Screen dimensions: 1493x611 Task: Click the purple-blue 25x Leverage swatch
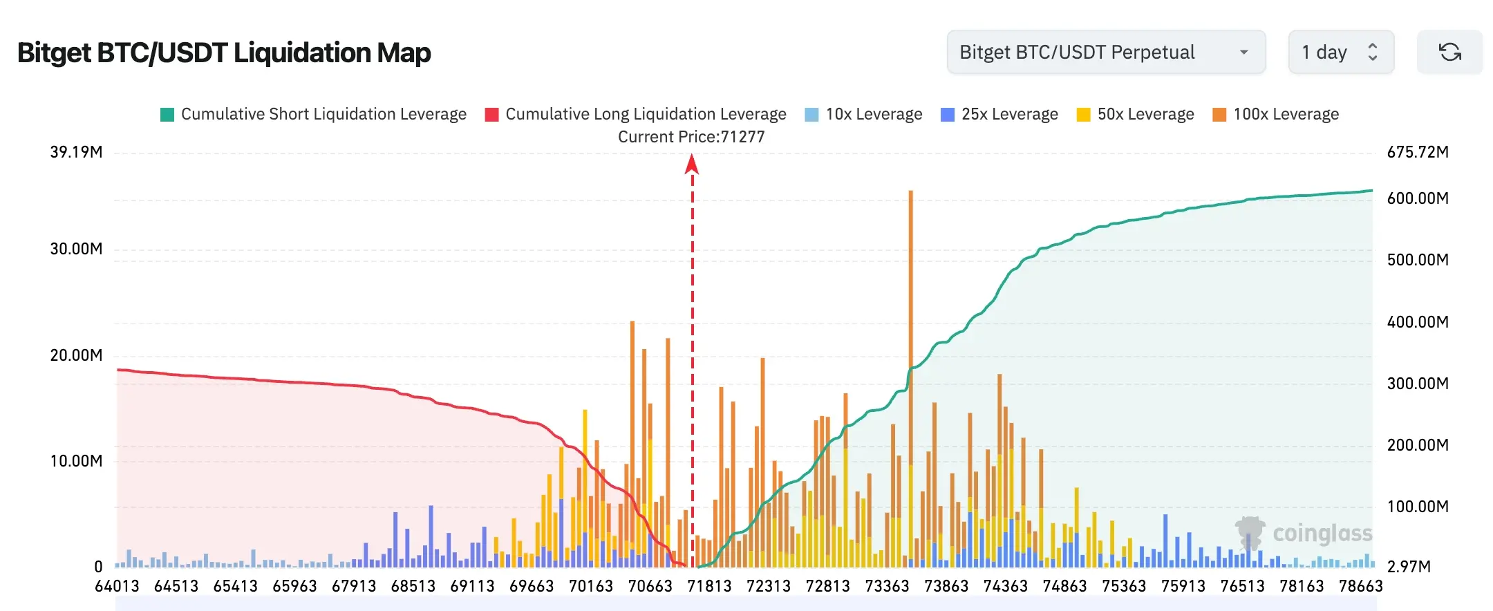pyautogui.click(x=948, y=115)
